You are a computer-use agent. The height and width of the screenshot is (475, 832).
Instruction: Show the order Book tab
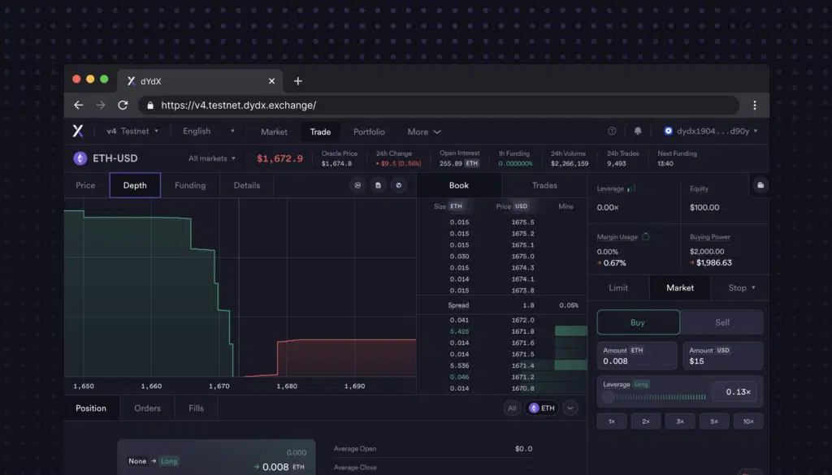point(459,185)
